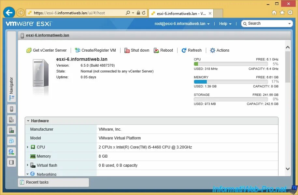Open a new browser tab
The height and width of the screenshot is (195, 298).
click(x=218, y=13)
